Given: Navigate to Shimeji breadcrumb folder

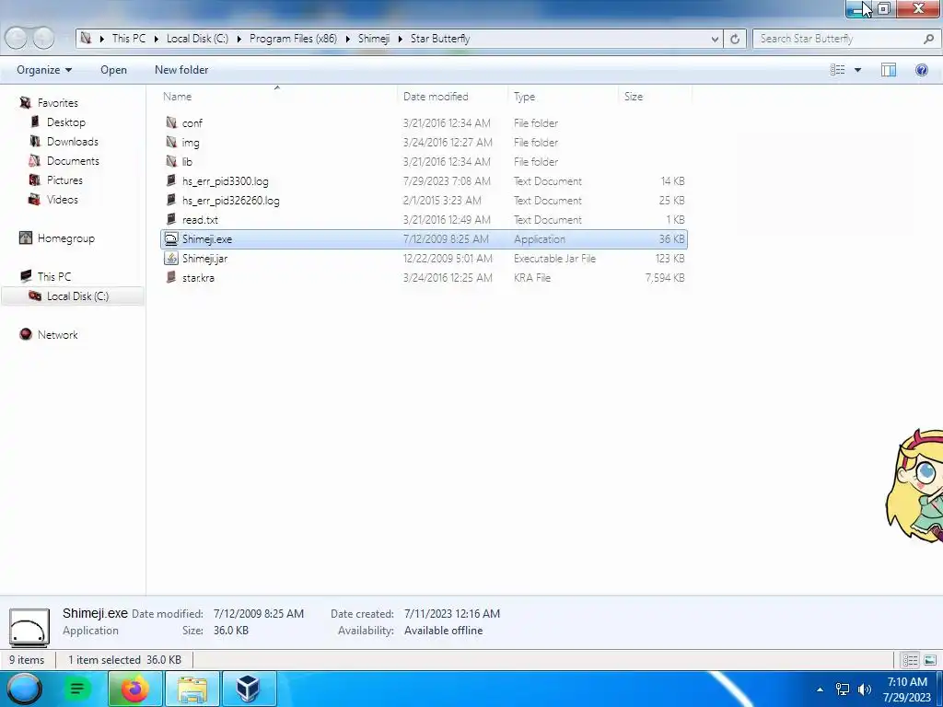Looking at the screenshot, I should pos(374,39).
